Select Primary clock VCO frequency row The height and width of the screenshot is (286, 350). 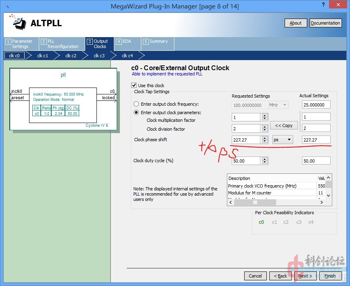pos(277,186)
